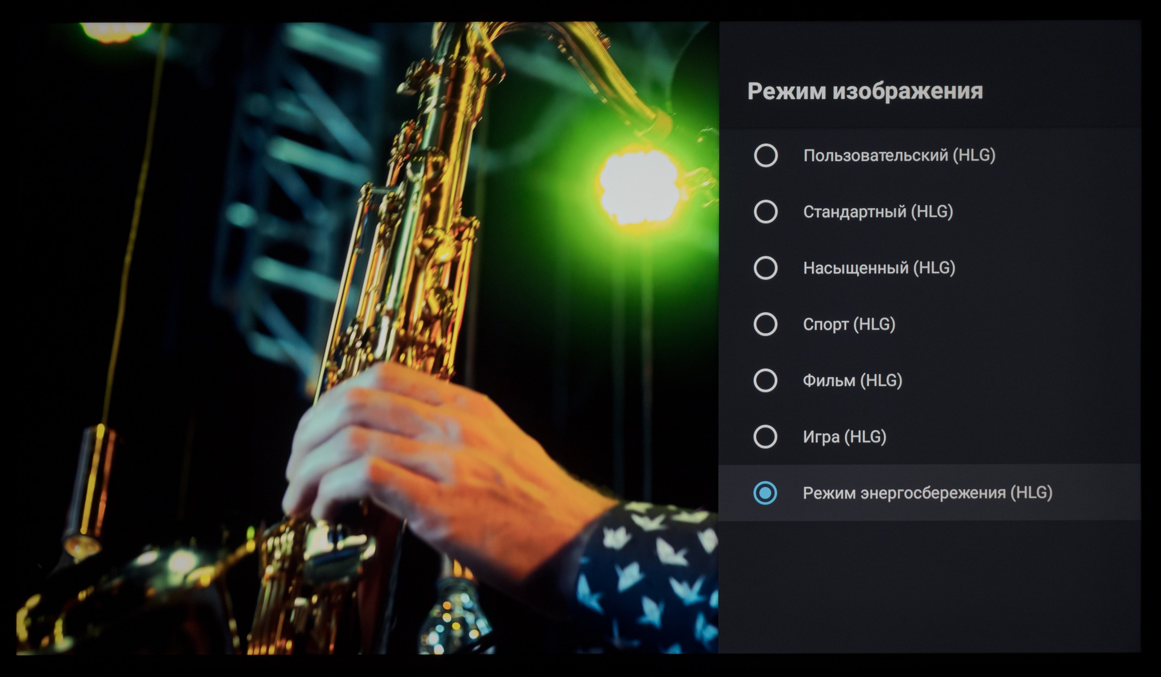Viewport: 1161px width, 677px height.
Task: Click the Стандартный (HLG) label text
Action: tap(878, 212)
